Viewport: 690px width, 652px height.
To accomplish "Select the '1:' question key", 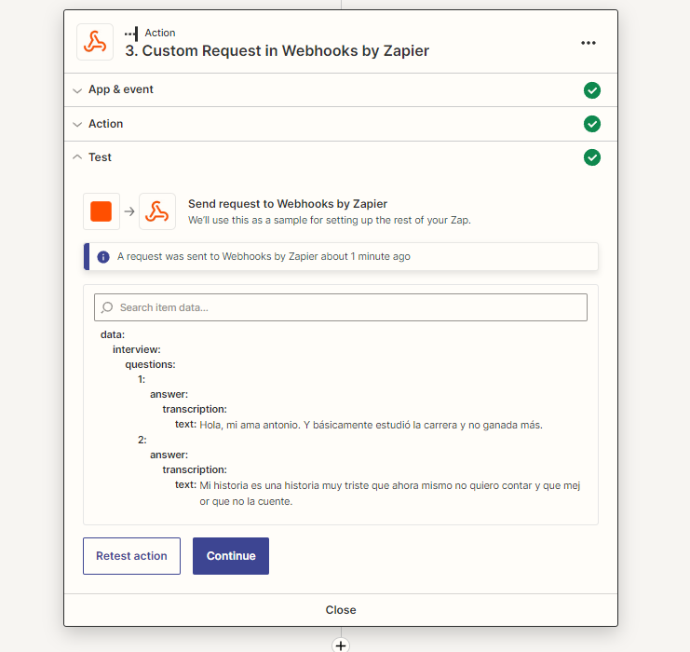I will tap(142, 379).
